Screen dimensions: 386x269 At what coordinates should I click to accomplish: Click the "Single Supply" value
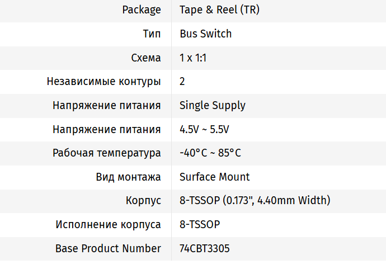pos(213,105)
